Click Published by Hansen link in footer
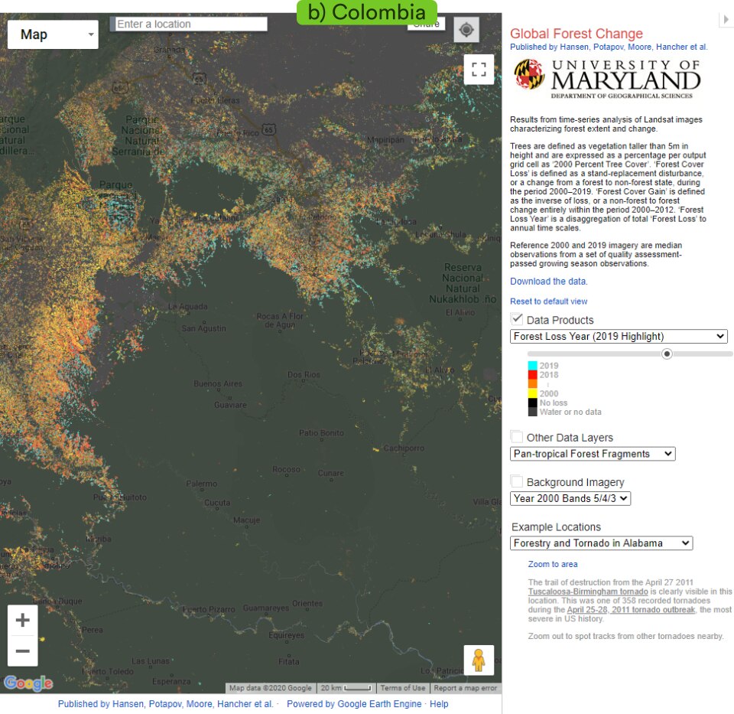The width and height of the screenshot is (734, 714). [x=165, y=704]
